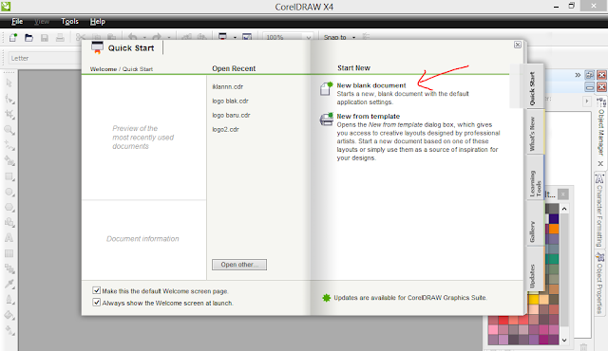Click the Open folder toolbar icon
This screenshot has height=351, width=608.
pyautogui.click(x=28, y=38)
